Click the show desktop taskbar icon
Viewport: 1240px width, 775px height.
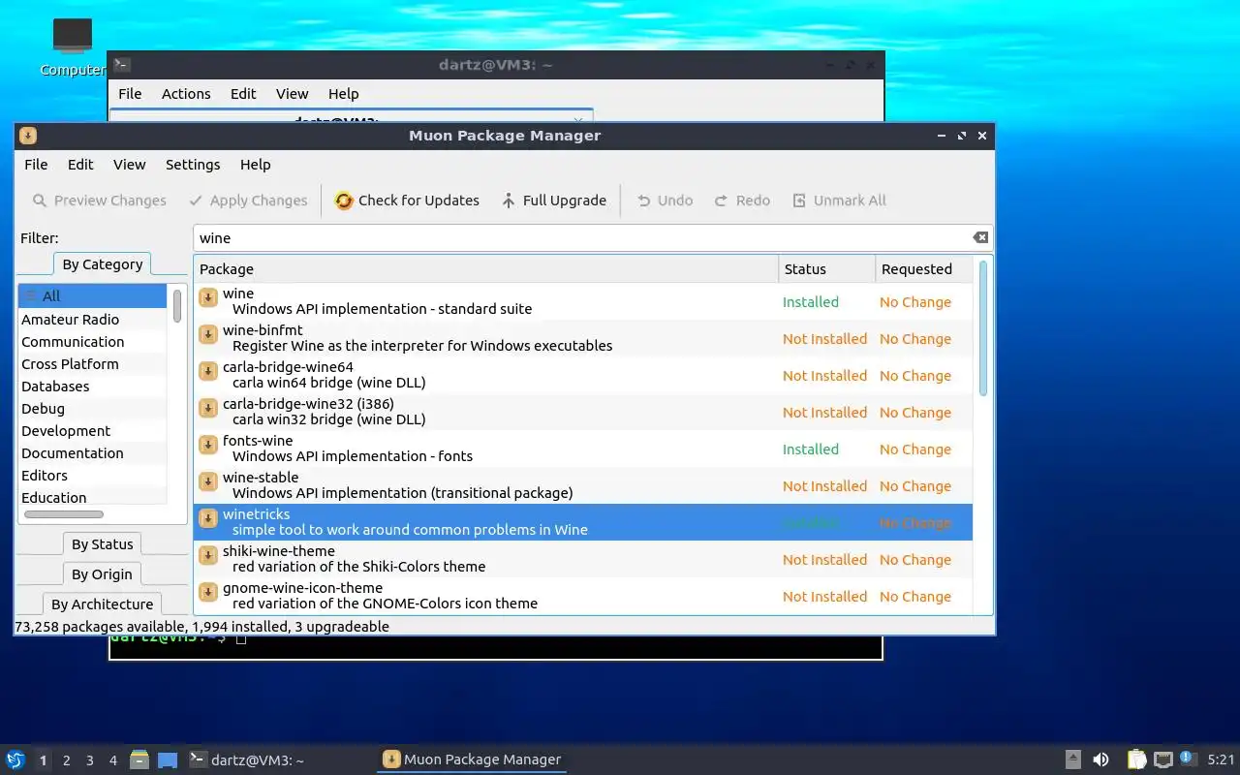168,759
